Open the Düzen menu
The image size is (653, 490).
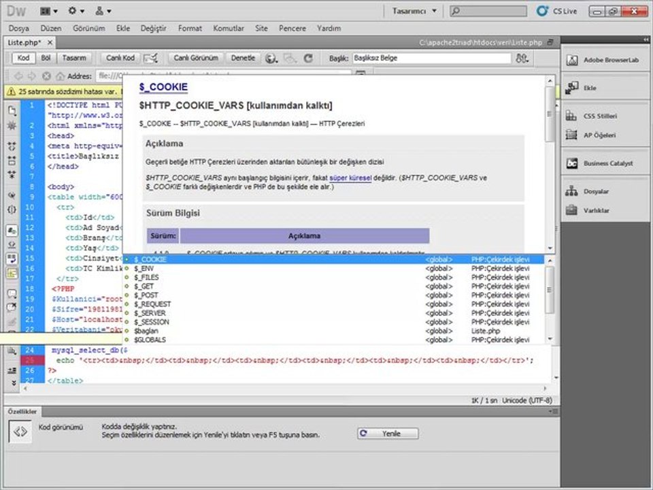(x=51, y=29)
